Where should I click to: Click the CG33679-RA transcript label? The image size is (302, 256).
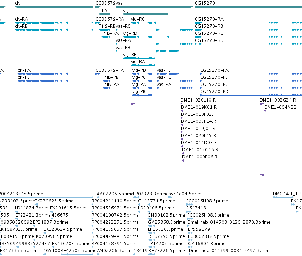pos(110,19)
